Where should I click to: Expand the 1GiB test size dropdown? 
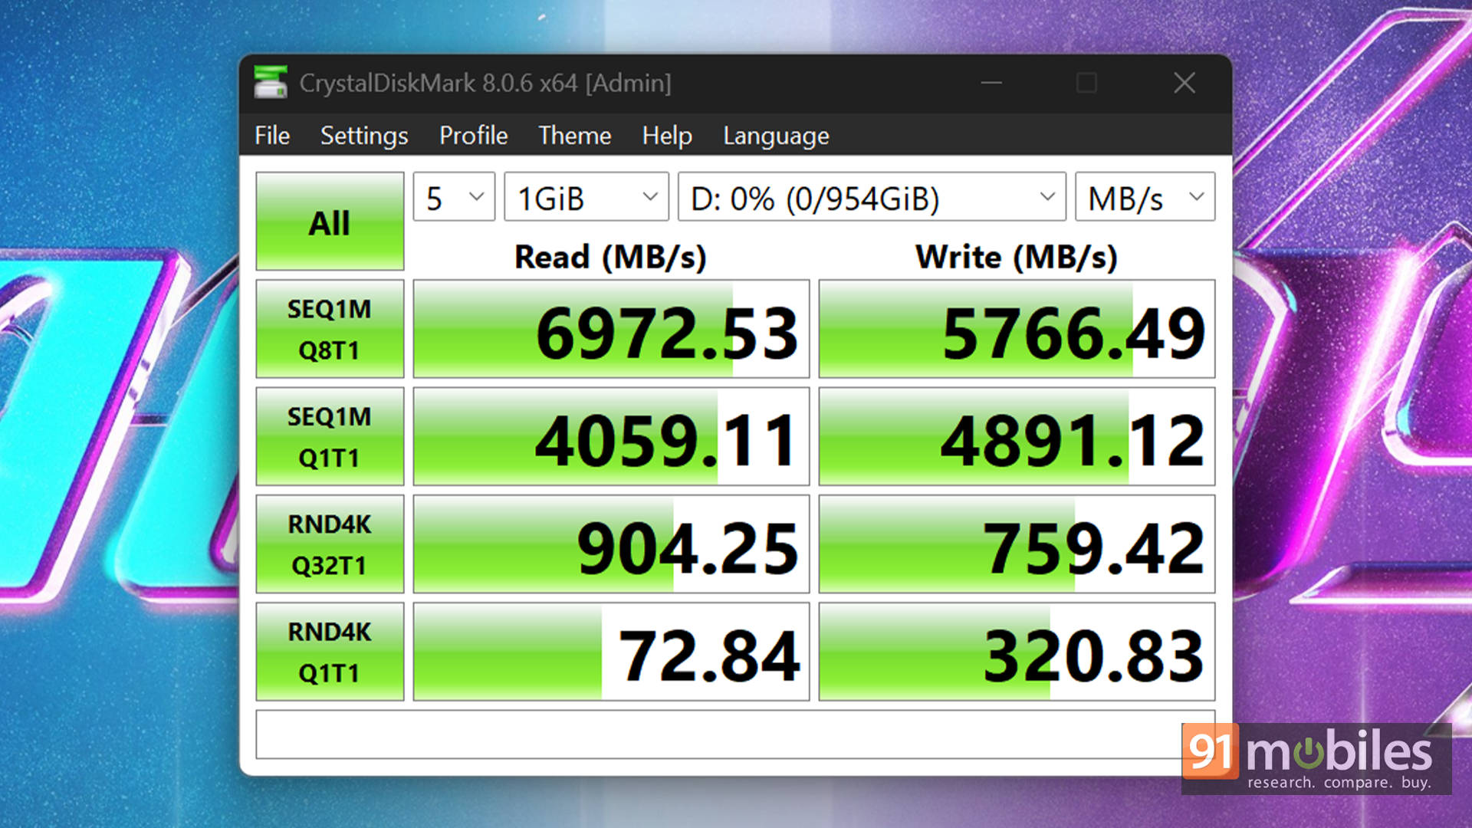586,197
